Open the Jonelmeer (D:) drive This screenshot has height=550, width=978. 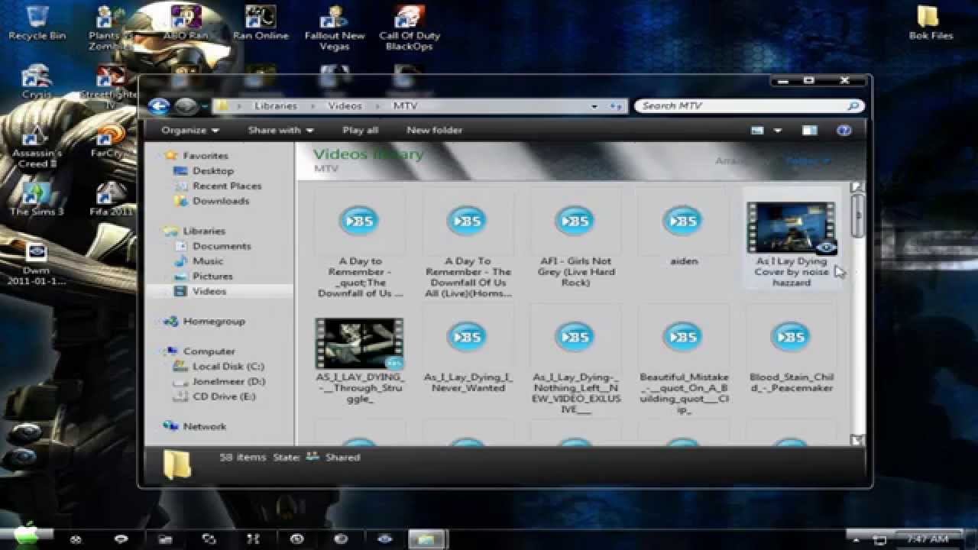click(219, 381)
